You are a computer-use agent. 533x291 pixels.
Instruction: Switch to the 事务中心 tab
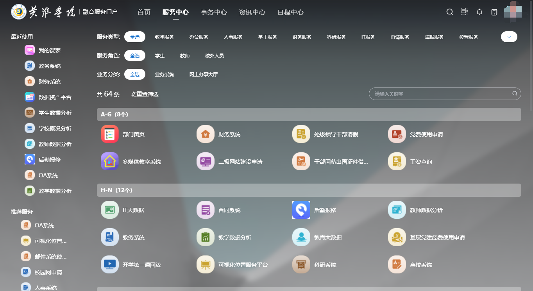pyautogui.click(x=214, y=12)
